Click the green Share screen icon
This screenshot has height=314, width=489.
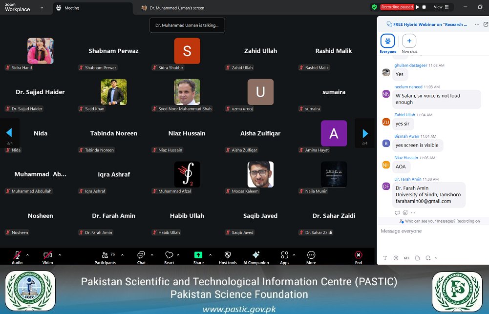point(198,255)
